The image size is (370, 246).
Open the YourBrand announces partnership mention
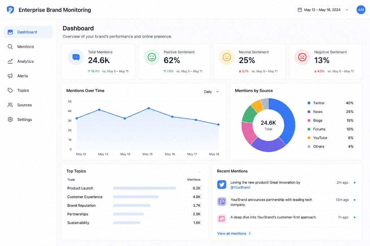pyautogui.click(x=286, y=202)
